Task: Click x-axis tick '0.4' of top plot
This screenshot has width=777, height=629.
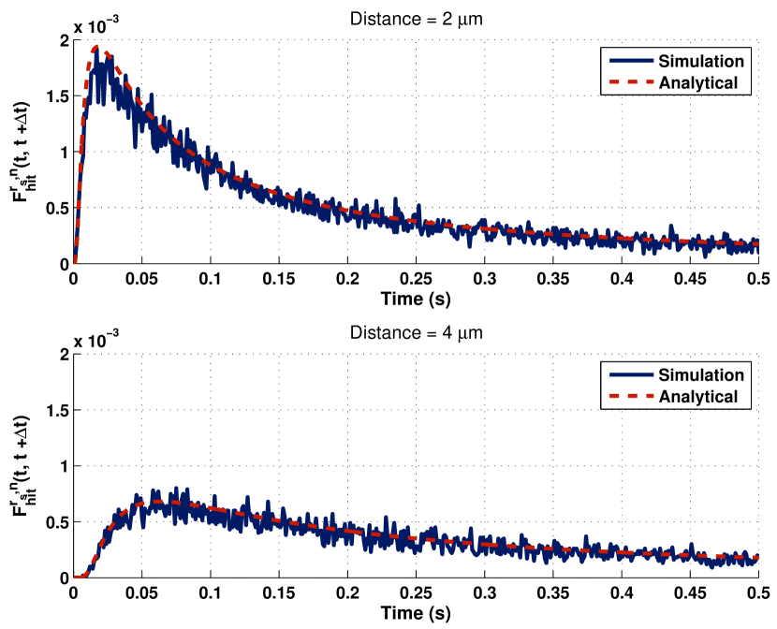Action: point(622,279)
